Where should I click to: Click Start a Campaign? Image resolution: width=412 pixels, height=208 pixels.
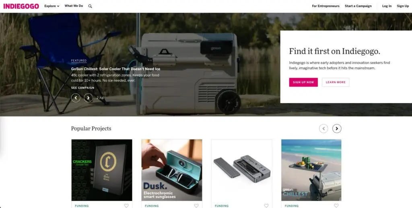pyautogui.click(x=358, y=6)
